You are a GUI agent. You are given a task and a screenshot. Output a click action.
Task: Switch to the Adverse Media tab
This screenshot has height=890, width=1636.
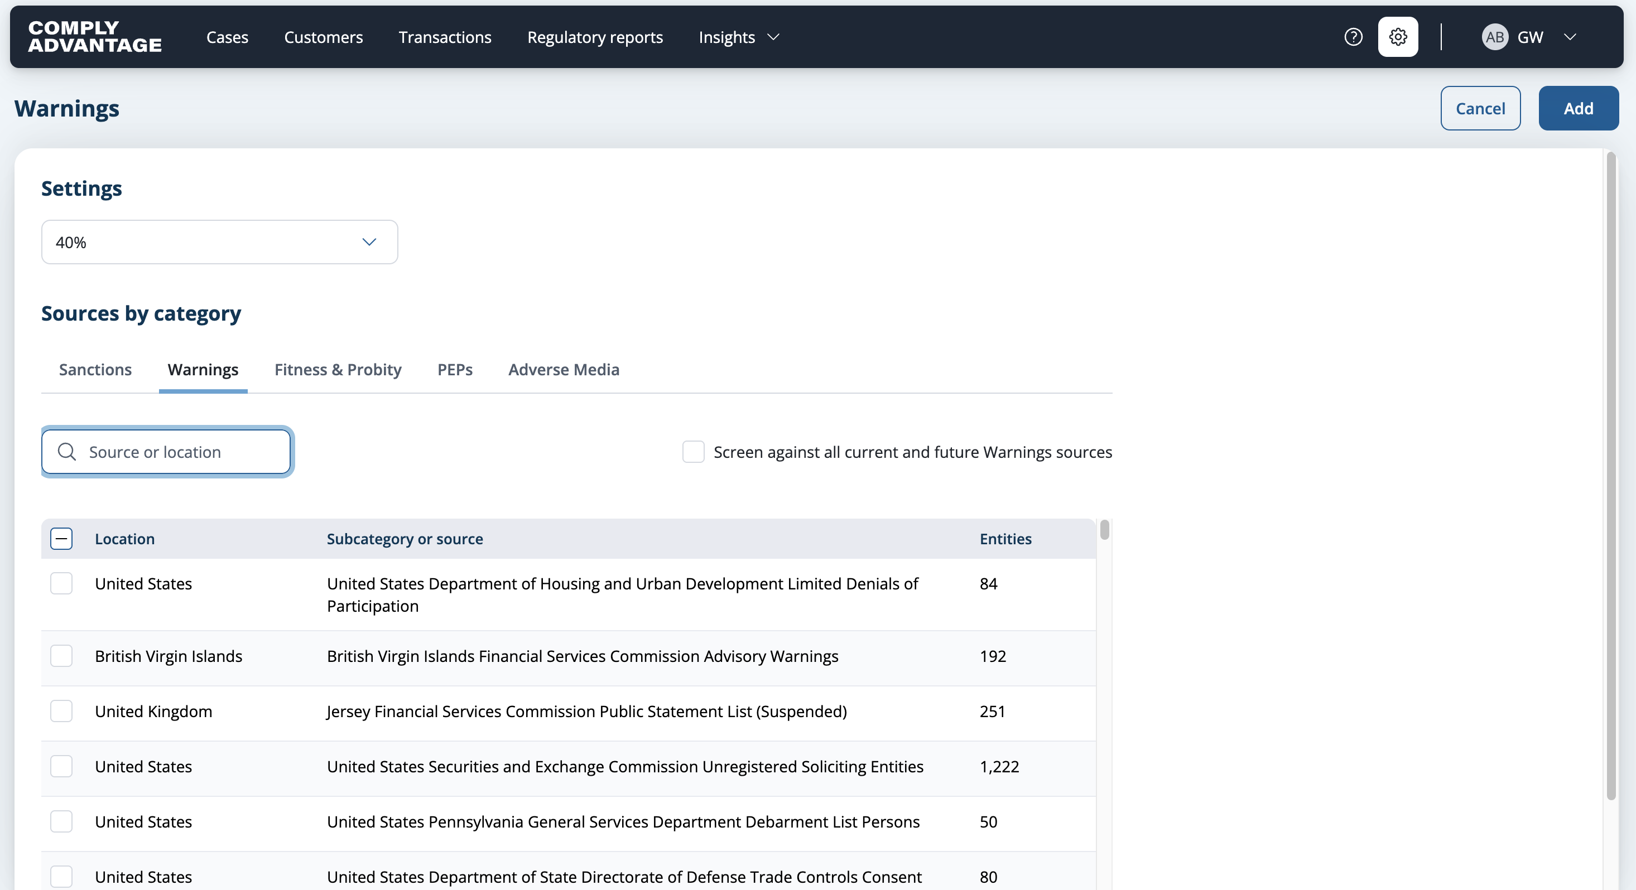click(564, 370)
